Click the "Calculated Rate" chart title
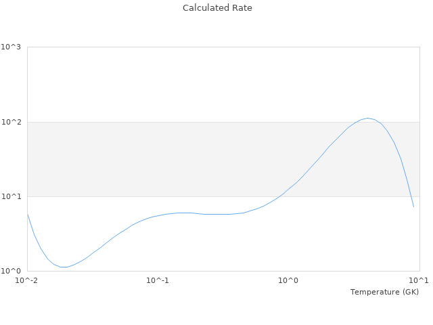The width and height of the screenshot is (433, 325). pos(216,8)
